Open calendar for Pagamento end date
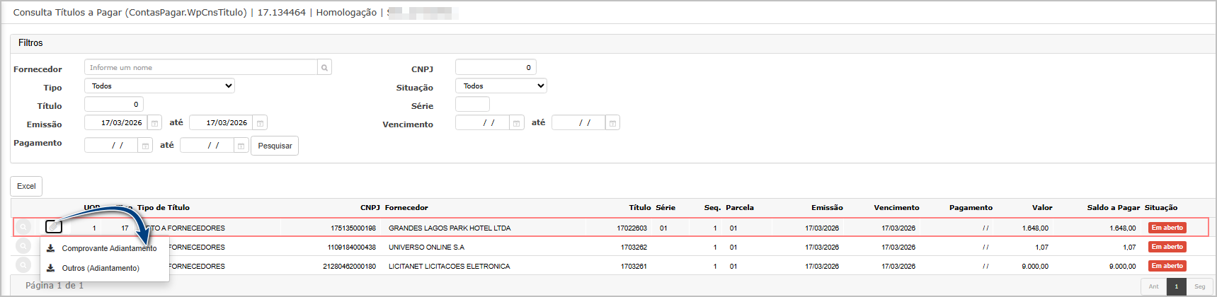Viewport: 1217px width, 297px height. click(x=241, y=146)
